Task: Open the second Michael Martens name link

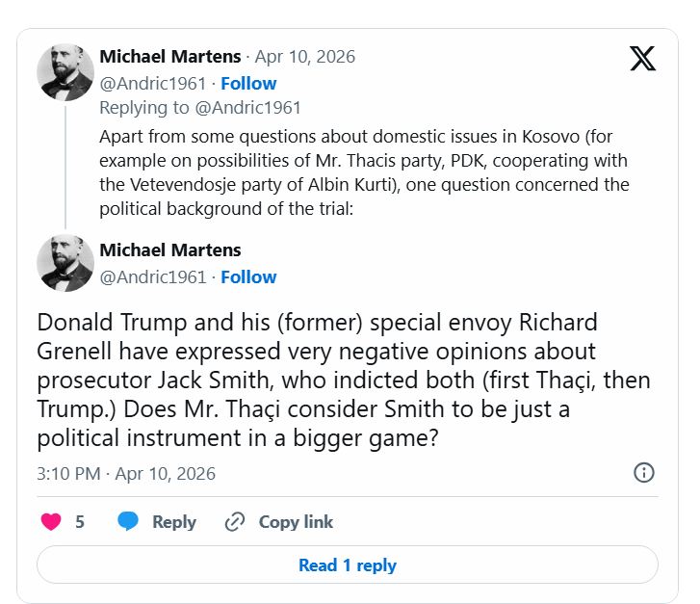Action: (x=170, y=250)
